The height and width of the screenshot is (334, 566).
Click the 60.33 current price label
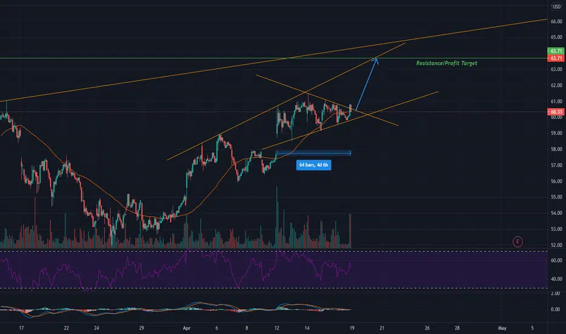[x=556, y=112]
